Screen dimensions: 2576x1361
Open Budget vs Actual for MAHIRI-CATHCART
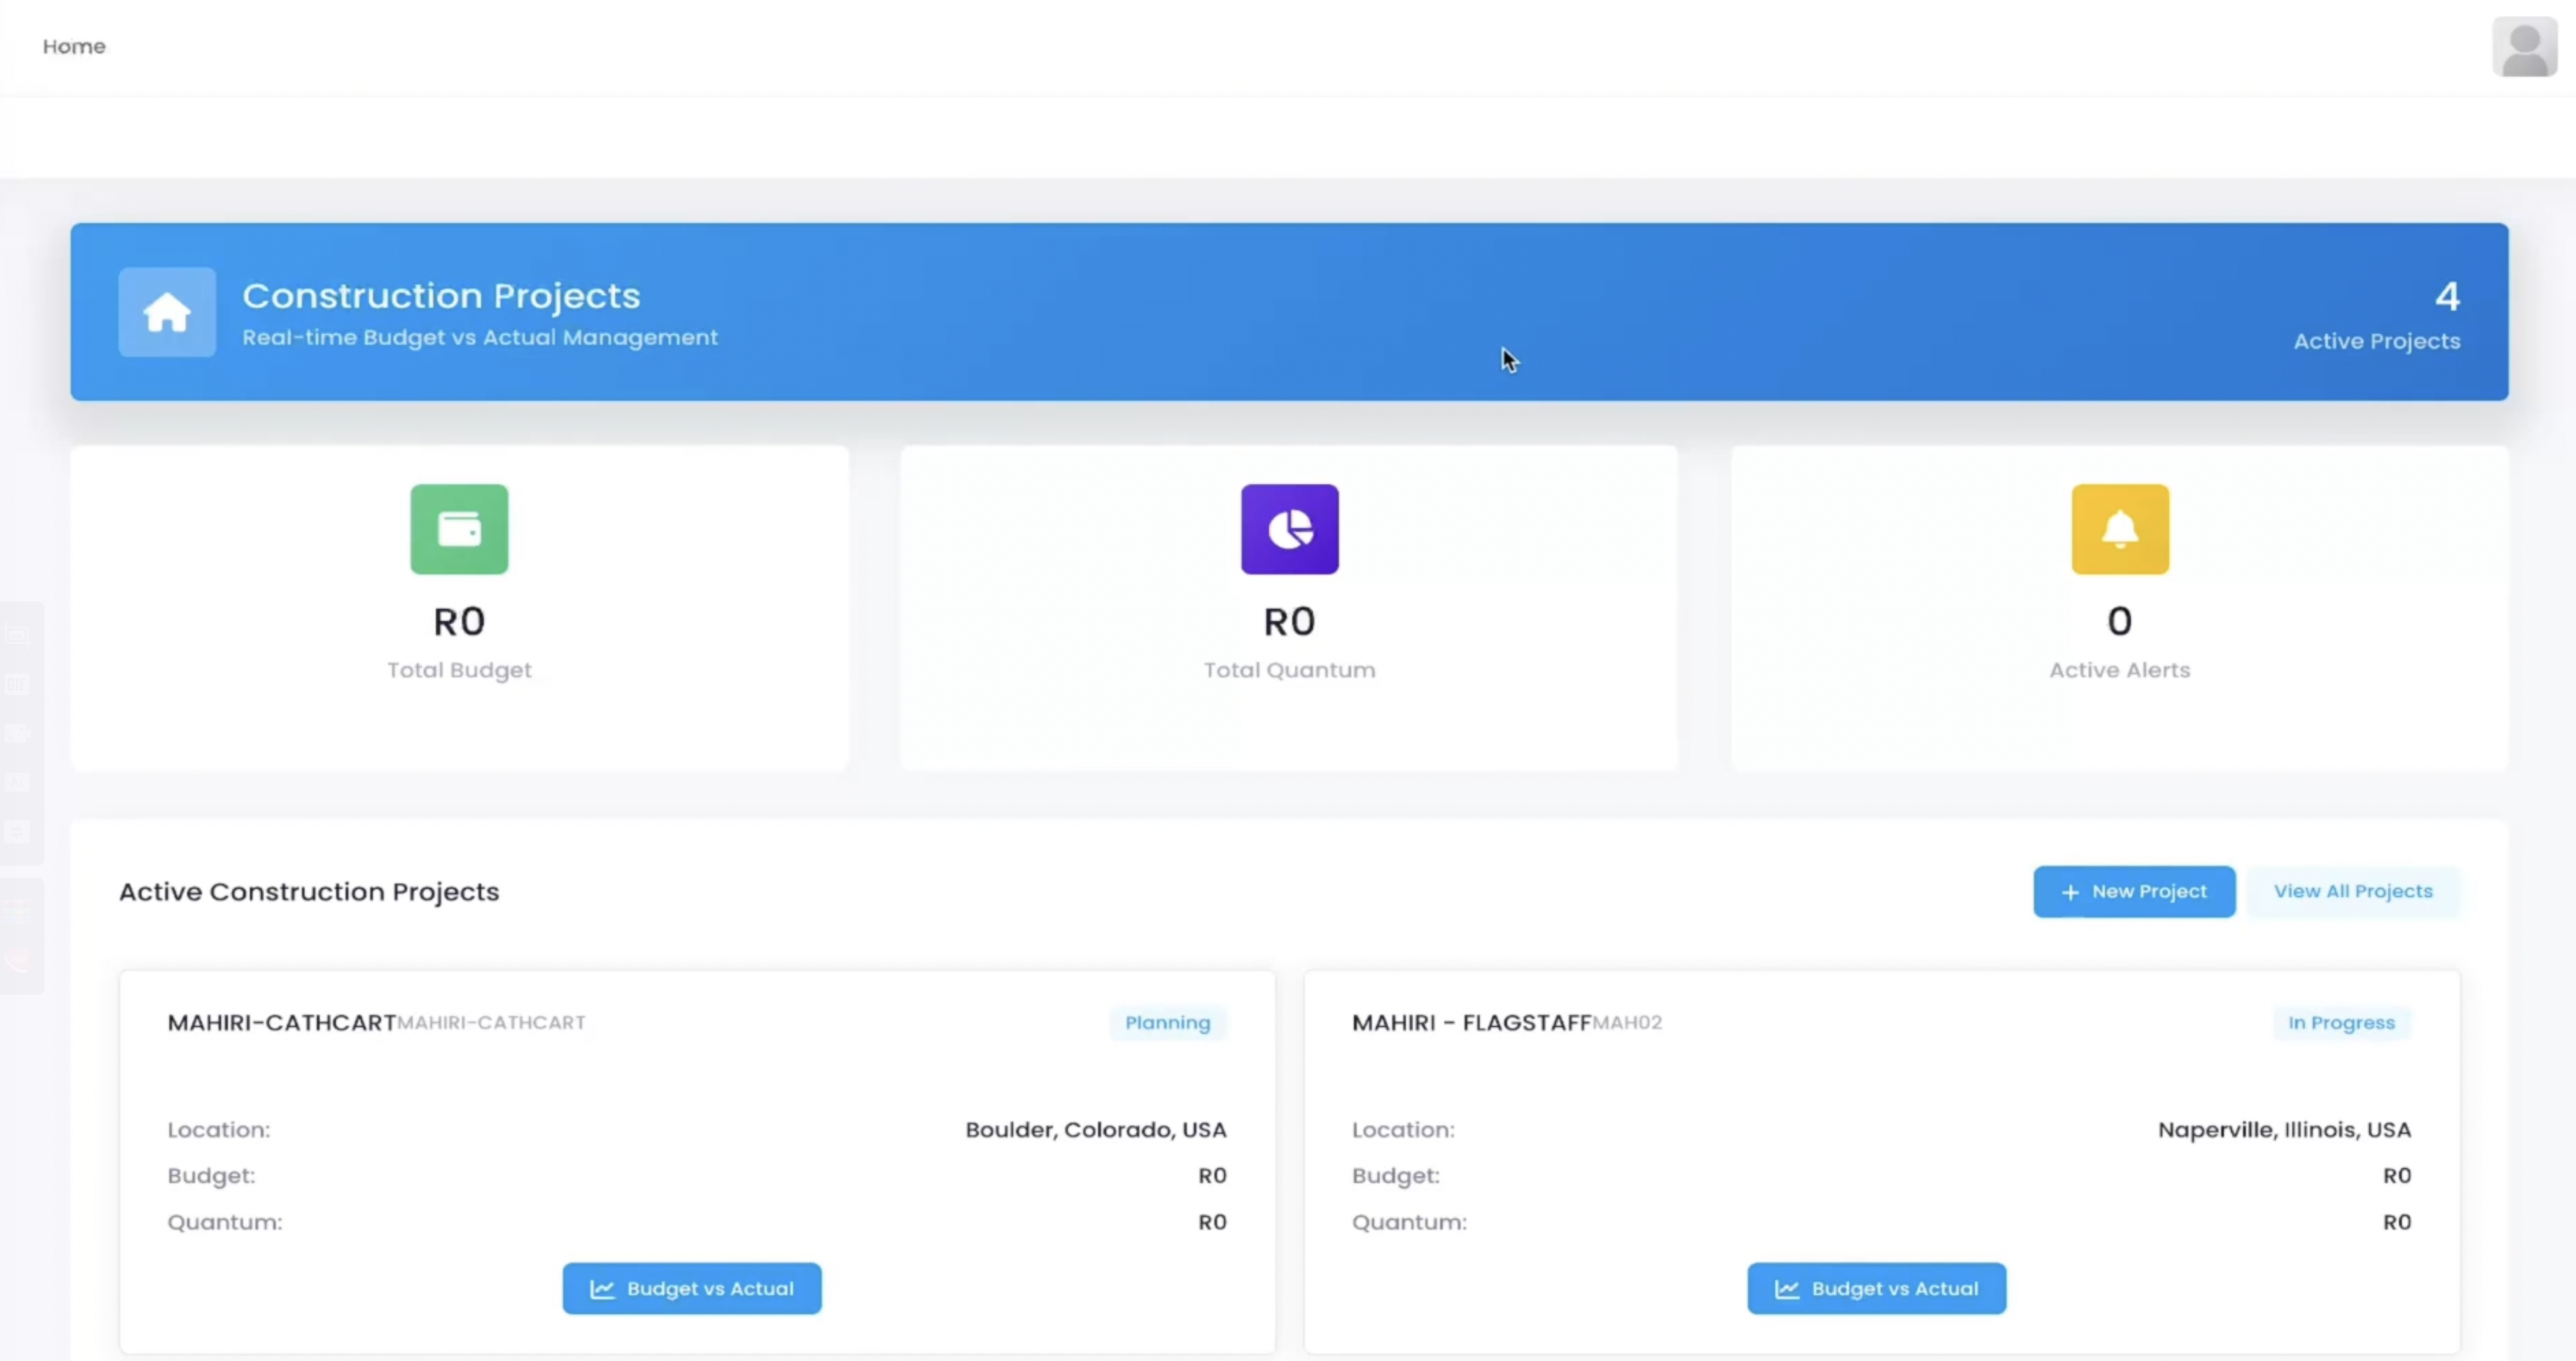[x=691, y=1288]
